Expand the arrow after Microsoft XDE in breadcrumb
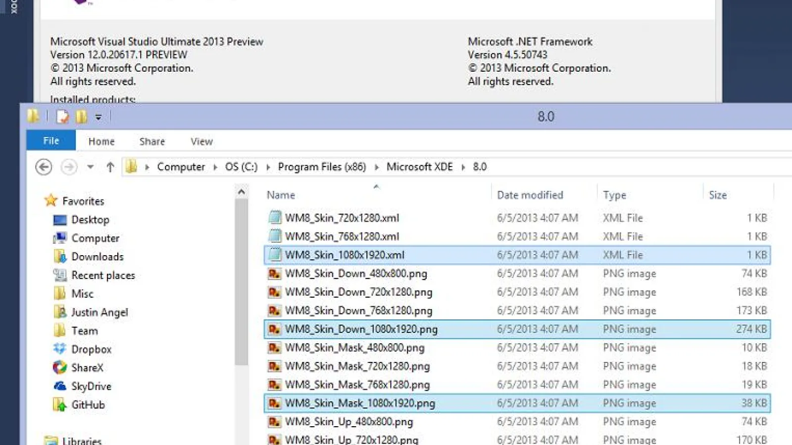Screen dimensions: 792x445 (463, 167)
